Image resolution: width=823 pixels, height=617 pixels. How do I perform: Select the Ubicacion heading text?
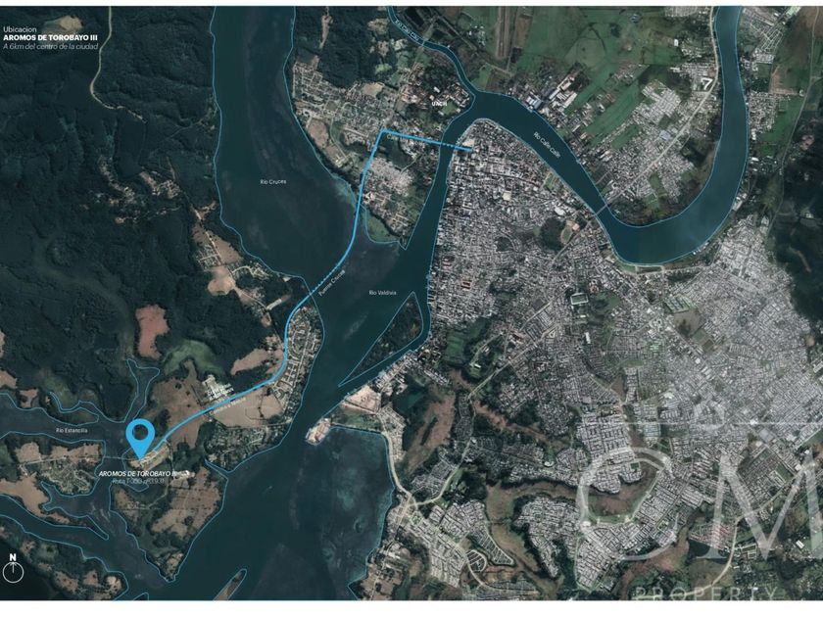19,30
